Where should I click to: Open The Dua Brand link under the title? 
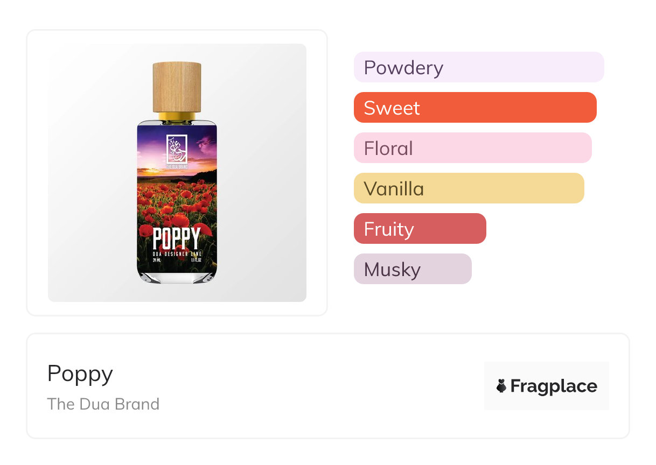103,404
